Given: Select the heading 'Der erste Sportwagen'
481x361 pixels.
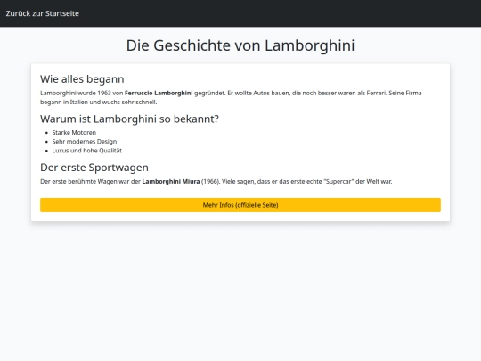Looking at the screenshot, I should click(x=94, y=168).
